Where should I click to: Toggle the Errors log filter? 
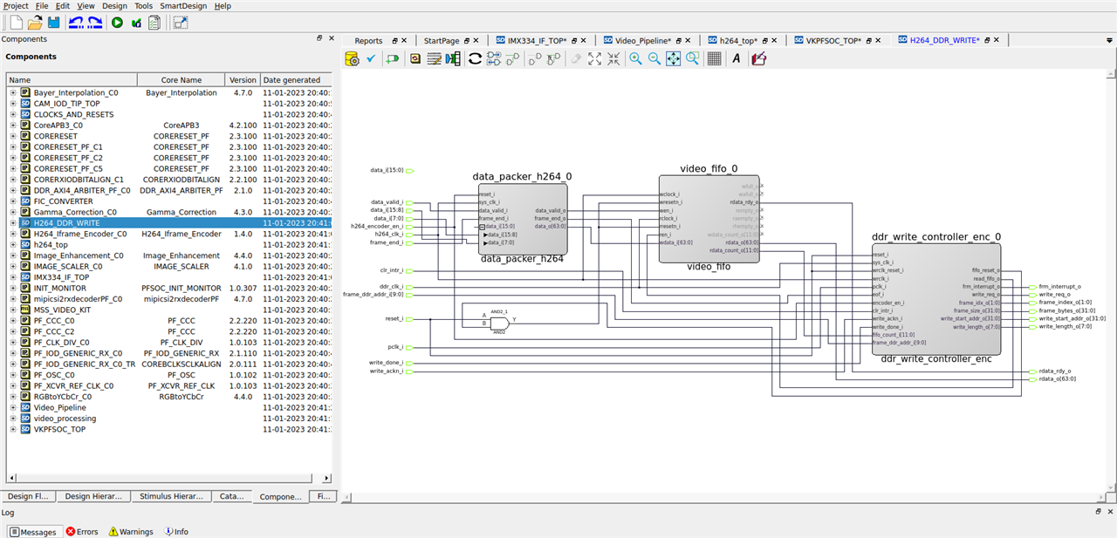(82, 531)
